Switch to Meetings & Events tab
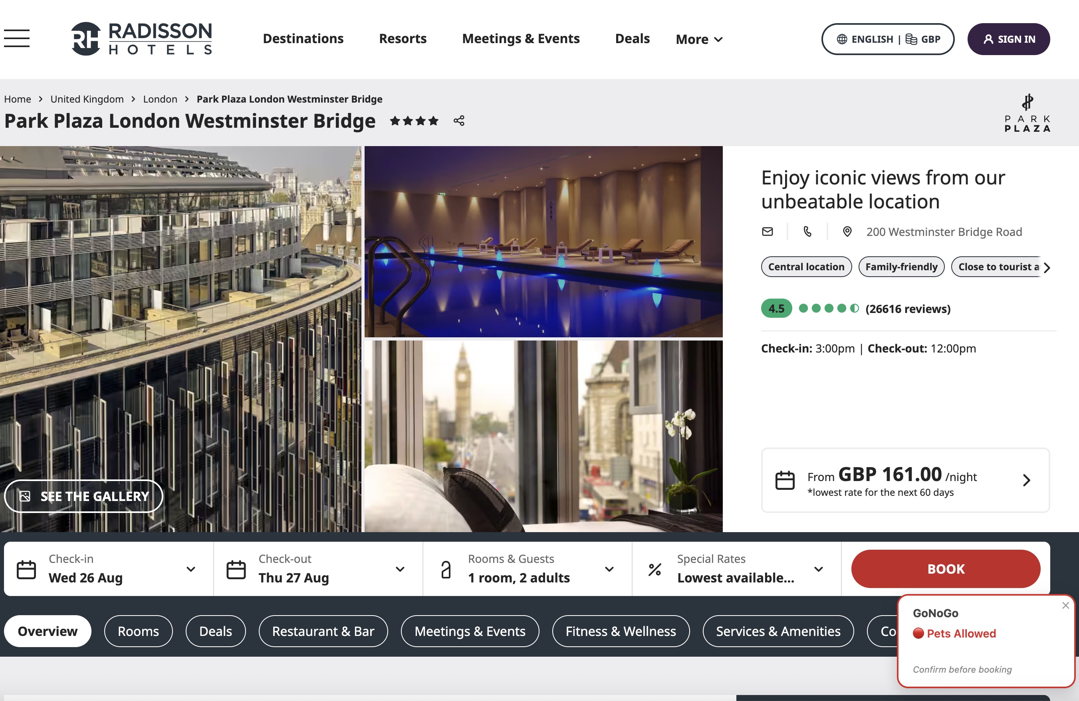The height and width of the screenshot is (701, 1079). point(470,631)
